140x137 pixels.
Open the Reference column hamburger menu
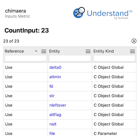(44, 51)
